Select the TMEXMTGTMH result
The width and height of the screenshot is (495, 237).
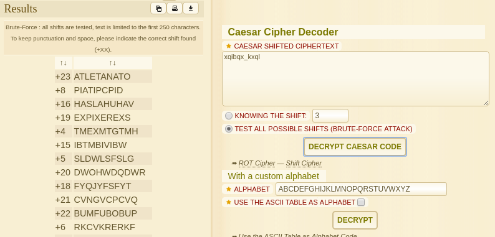[106, 131]
